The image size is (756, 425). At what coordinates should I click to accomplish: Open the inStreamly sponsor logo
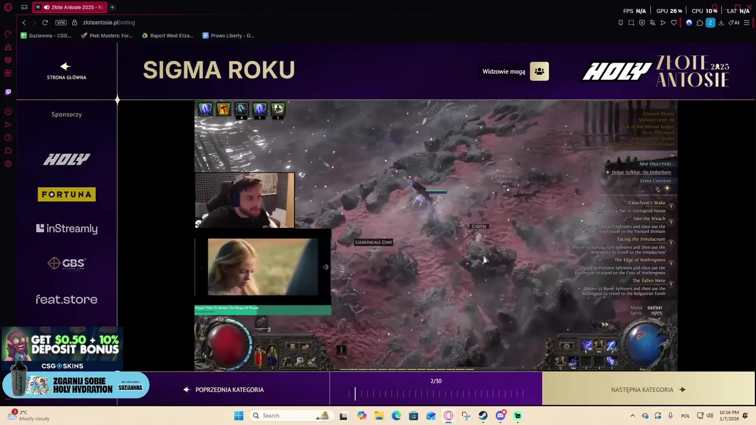point(67,228)
